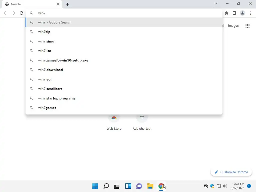
Task: Open the Widgets taskbar icon
Action: click(128, 186)
